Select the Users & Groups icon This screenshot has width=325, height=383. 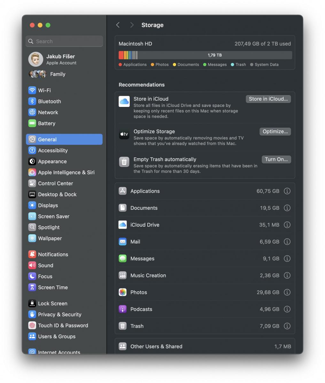tap(32, 336)
